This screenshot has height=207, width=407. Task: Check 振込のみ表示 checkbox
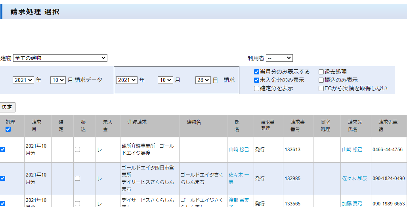[x=321, y=80]
